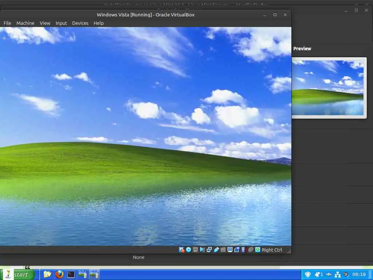Screen dimensions: 373x280
Task: Click the wired network tray icon
Action: 338,275
